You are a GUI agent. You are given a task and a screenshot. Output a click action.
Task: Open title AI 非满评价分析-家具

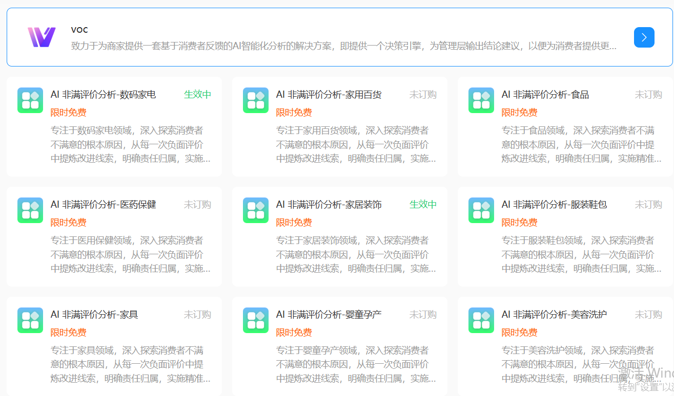click(94, 315)
